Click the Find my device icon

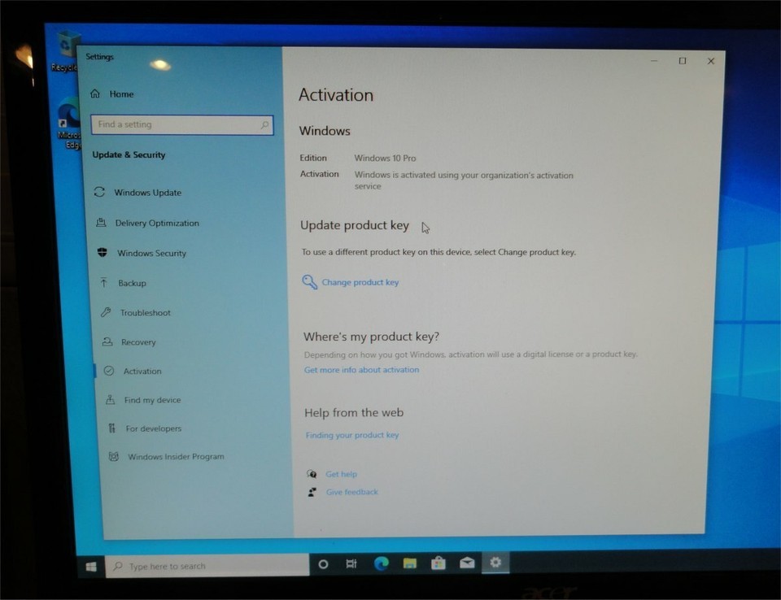(110, 400)
